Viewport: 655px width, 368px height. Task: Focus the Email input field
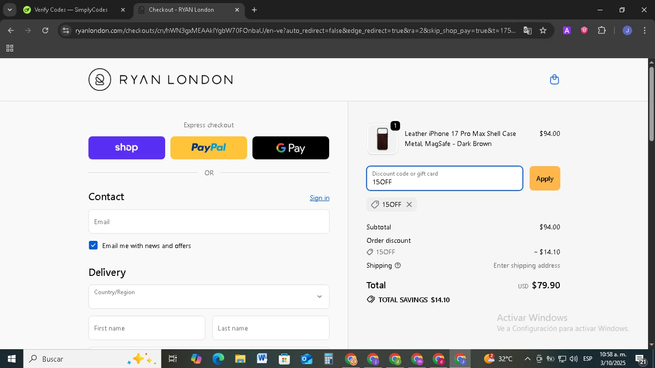[x=209, y=221]
